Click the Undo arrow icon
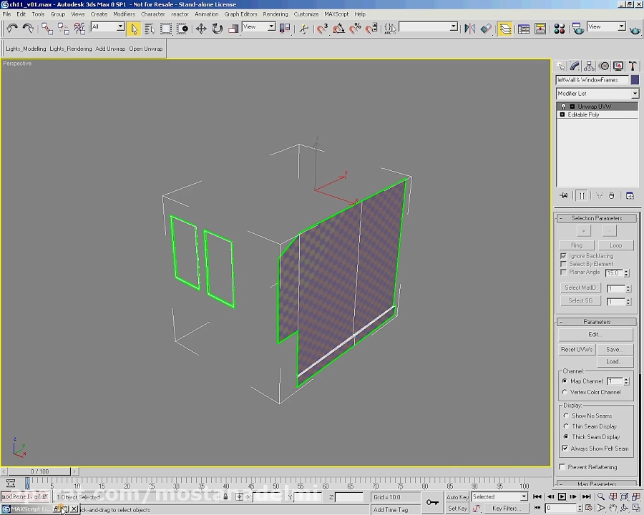 point(12,29)
